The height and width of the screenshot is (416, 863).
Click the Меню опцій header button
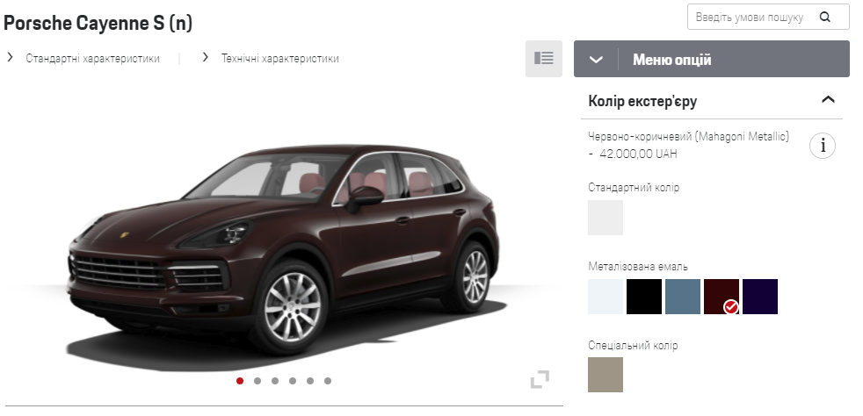[x=712, y=59]
